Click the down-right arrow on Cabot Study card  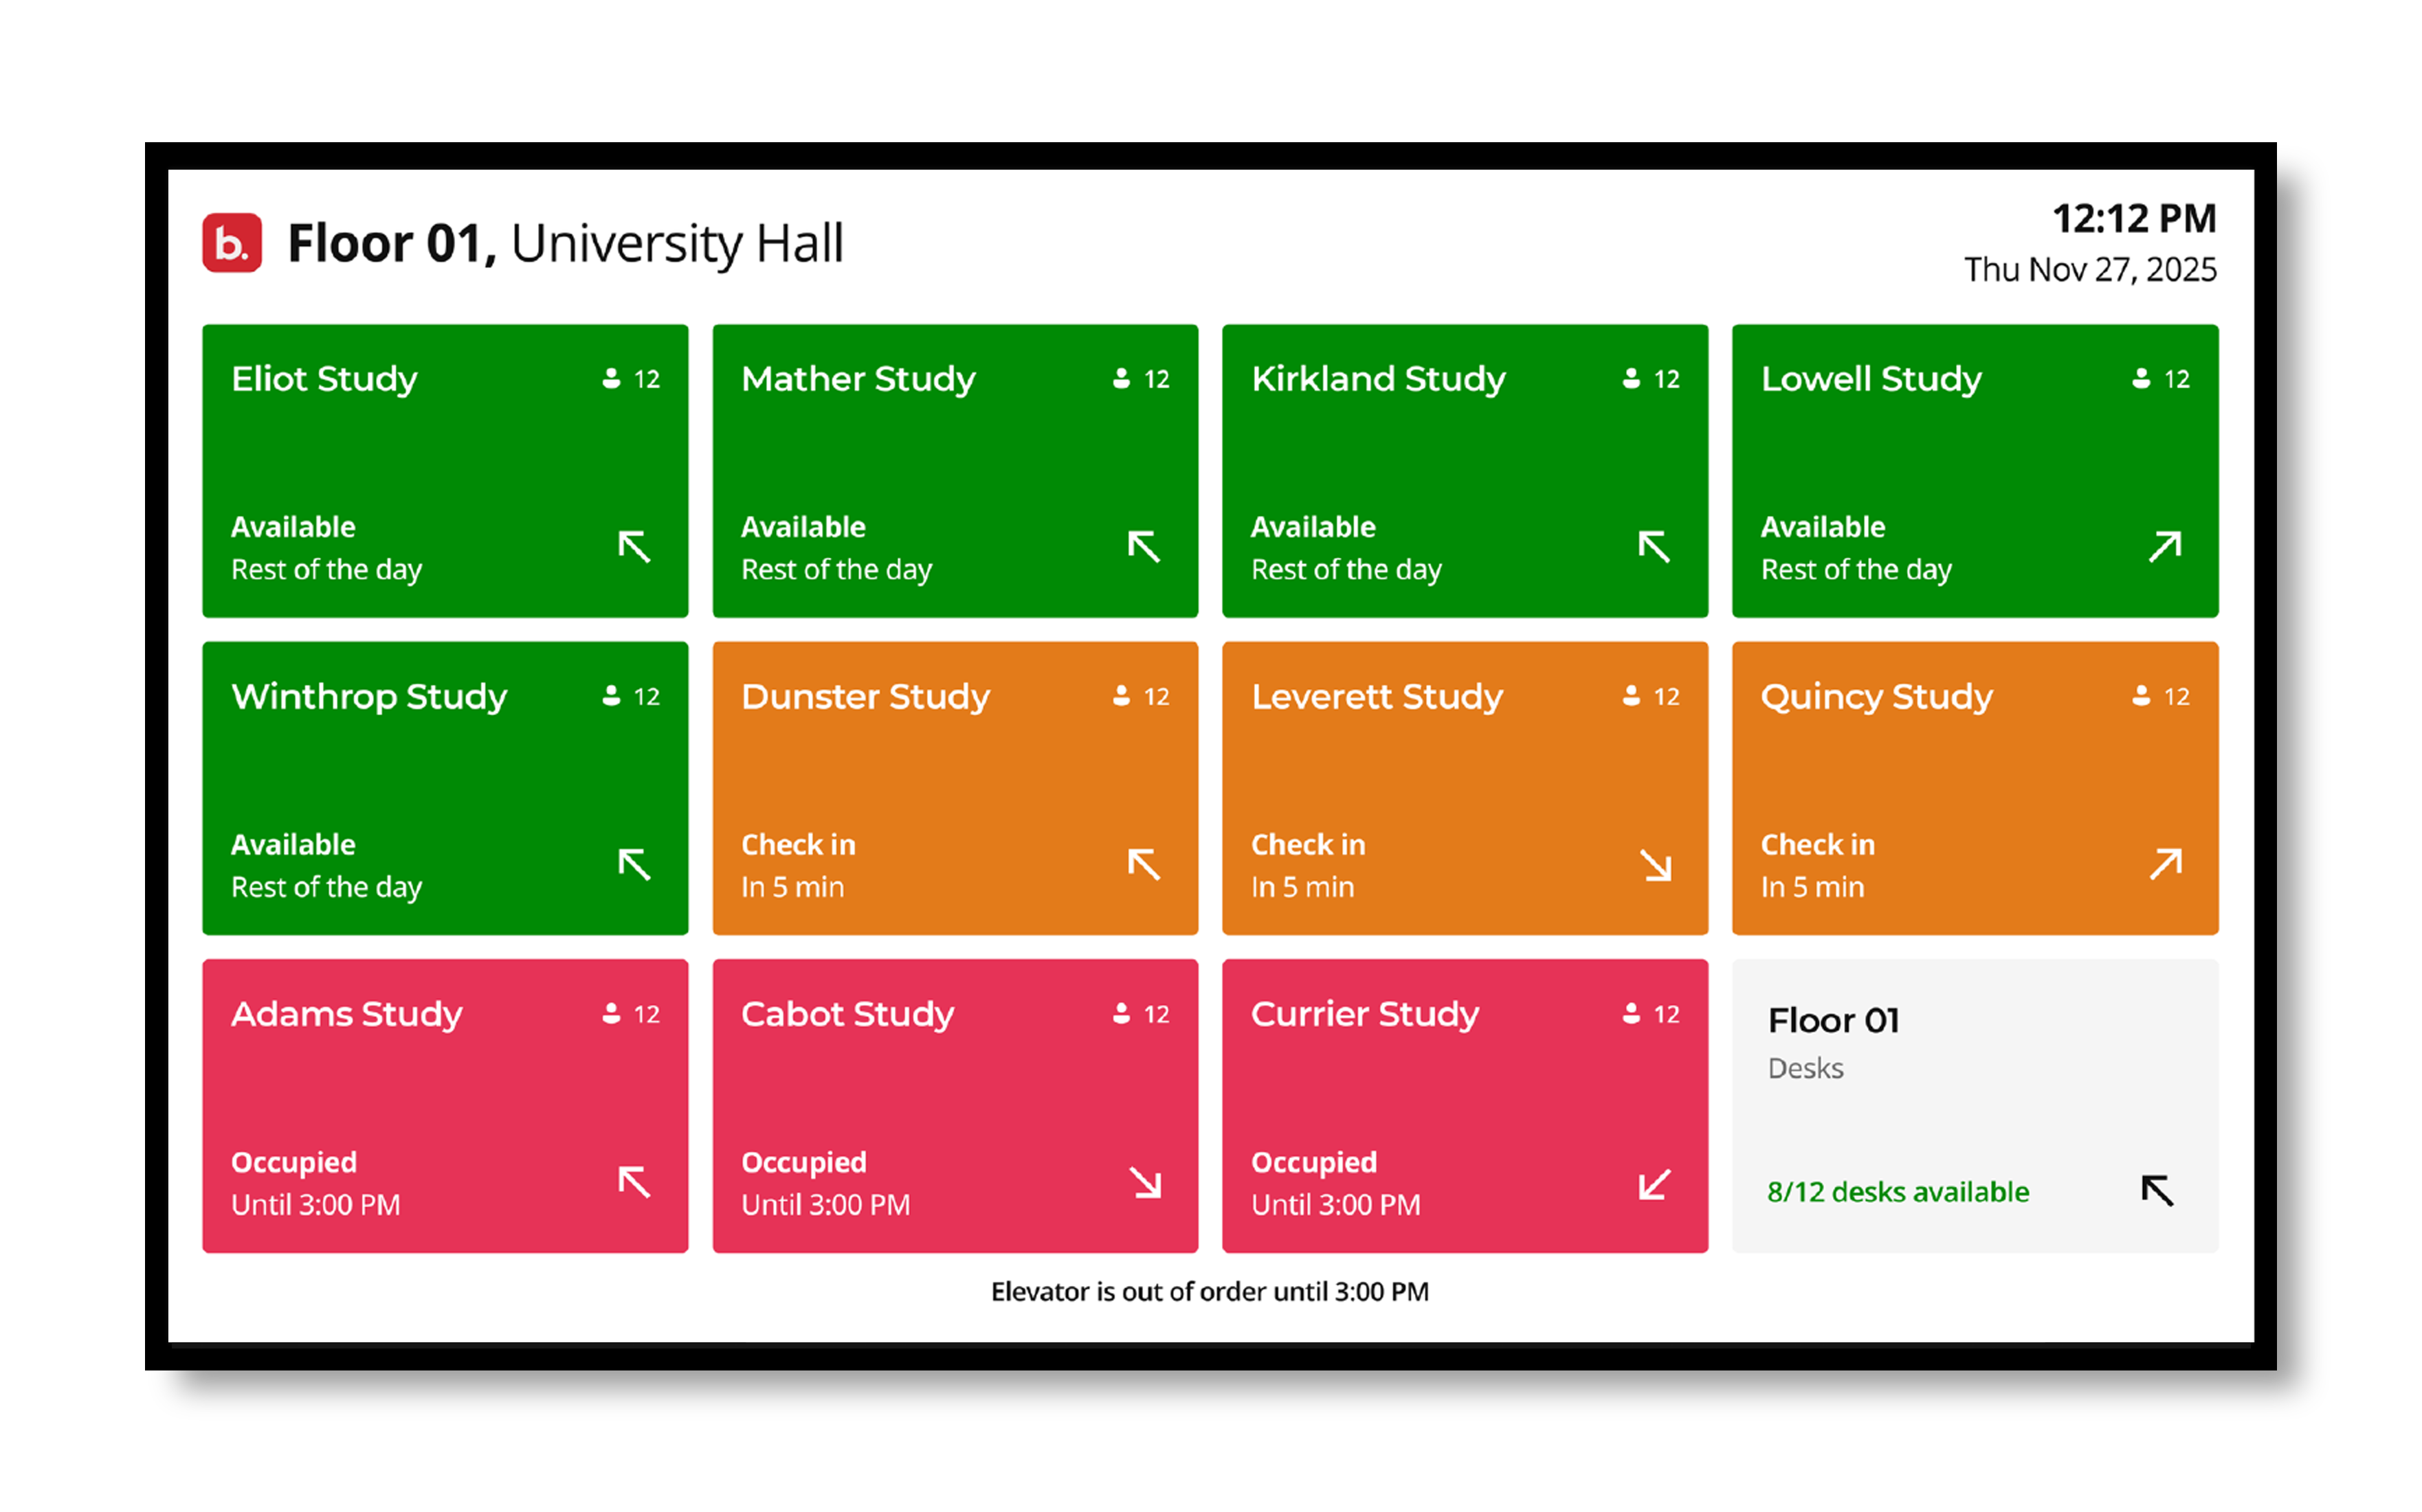click(1146, 1182)
